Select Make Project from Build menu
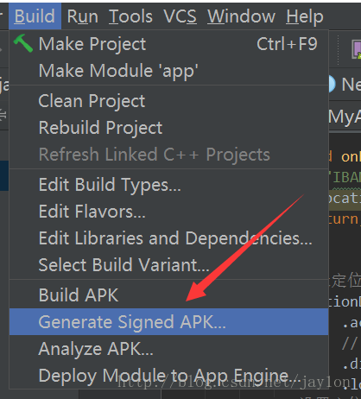The height and width of the screenshot is (399, 361). [x=168, y=44]
